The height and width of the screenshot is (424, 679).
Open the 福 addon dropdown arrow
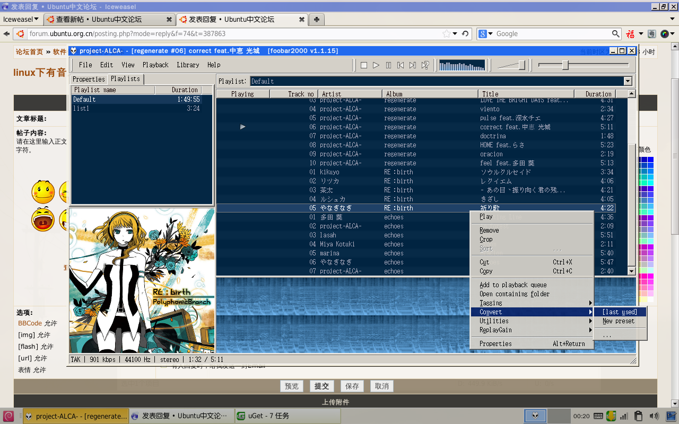[641, 33]
